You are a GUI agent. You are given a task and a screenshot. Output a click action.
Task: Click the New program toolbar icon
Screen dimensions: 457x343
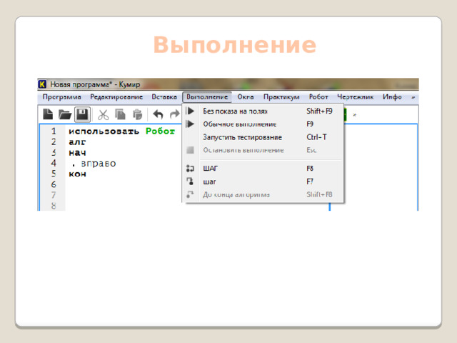[48, 114]
